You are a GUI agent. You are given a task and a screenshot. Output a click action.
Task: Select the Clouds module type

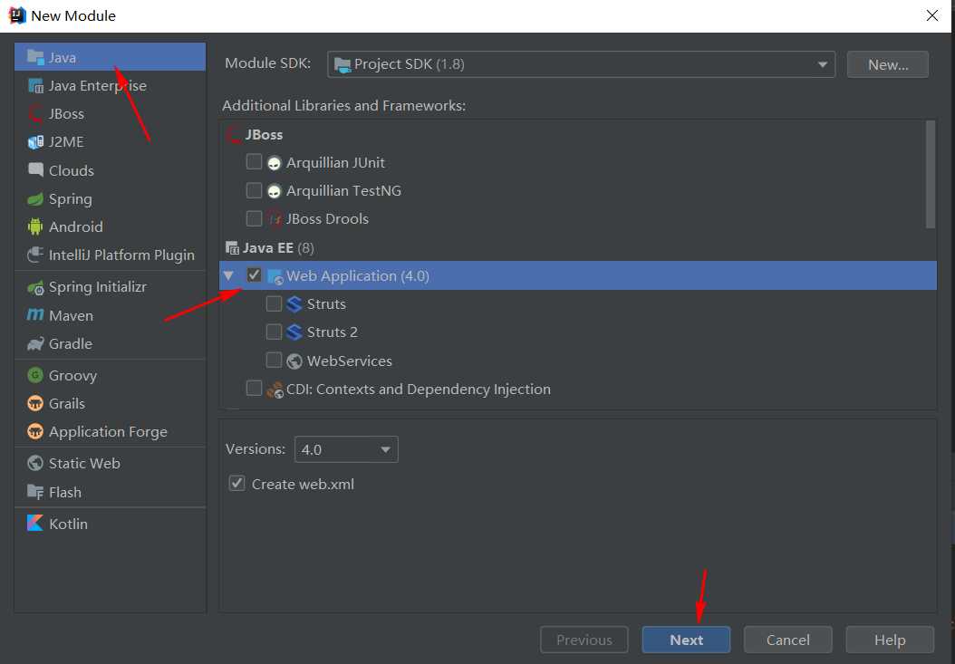tap(111, 170)
